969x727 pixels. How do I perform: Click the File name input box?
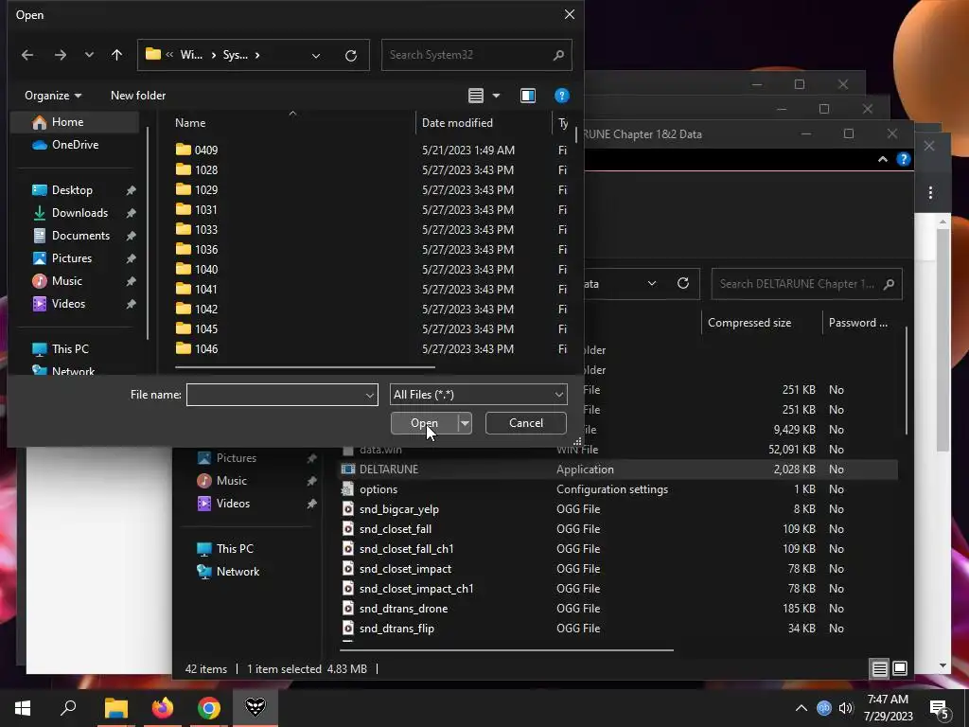coord(275,395)
